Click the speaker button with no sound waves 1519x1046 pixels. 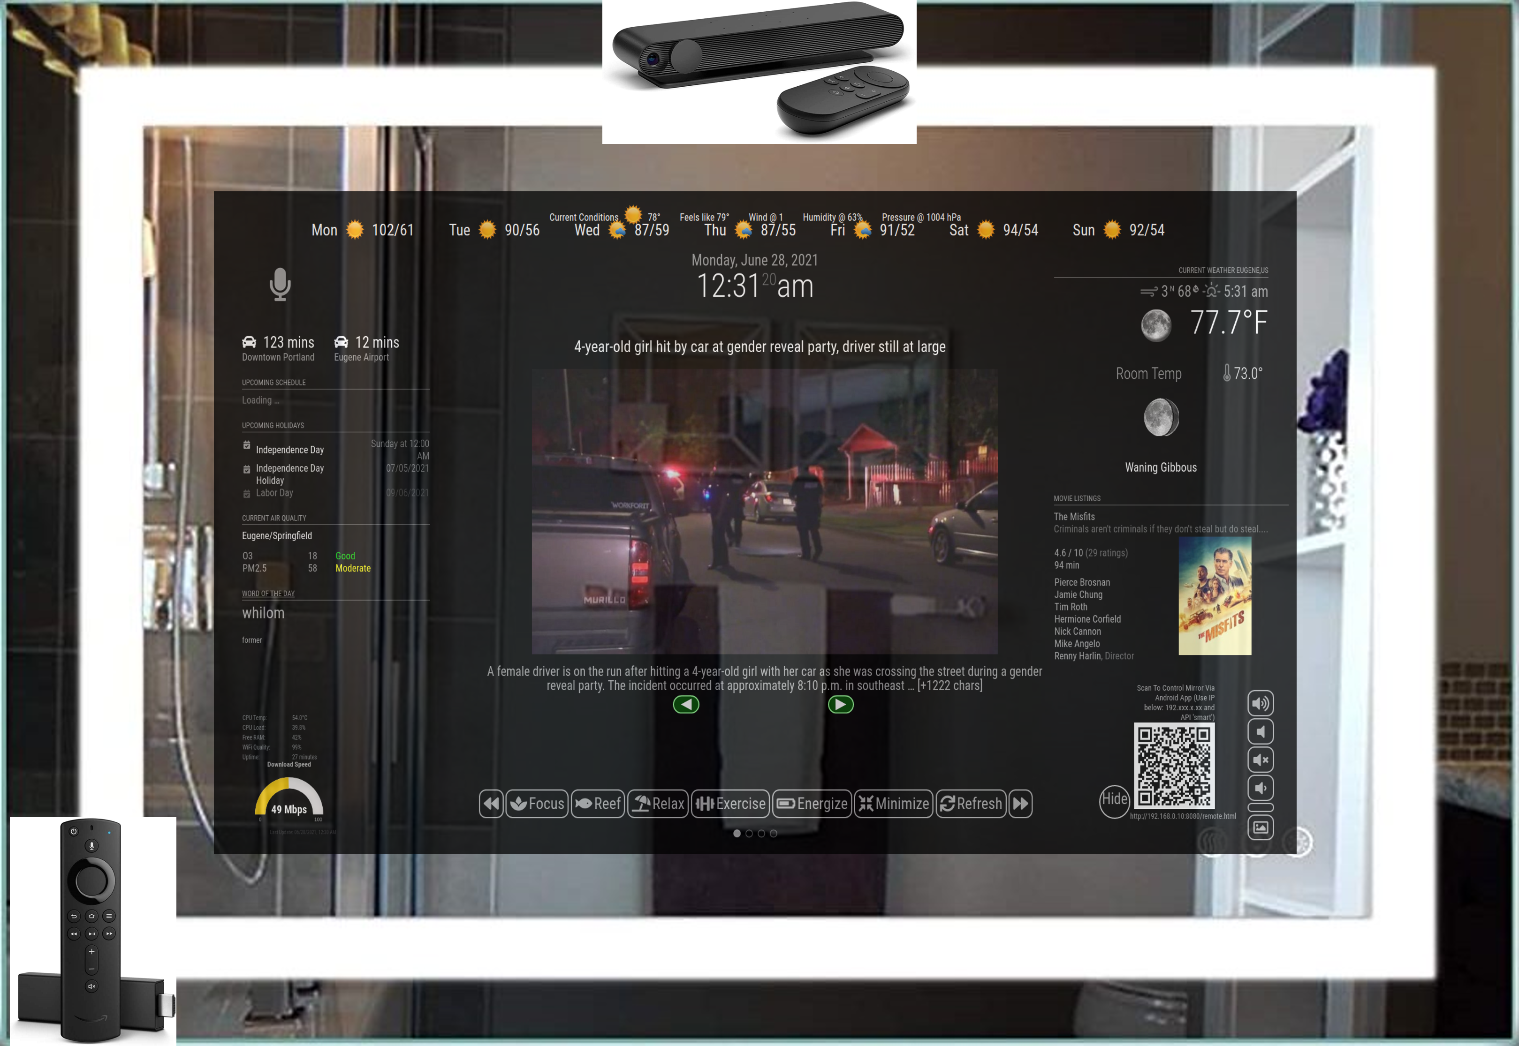pyautogui.click(x=1260, y=732)
